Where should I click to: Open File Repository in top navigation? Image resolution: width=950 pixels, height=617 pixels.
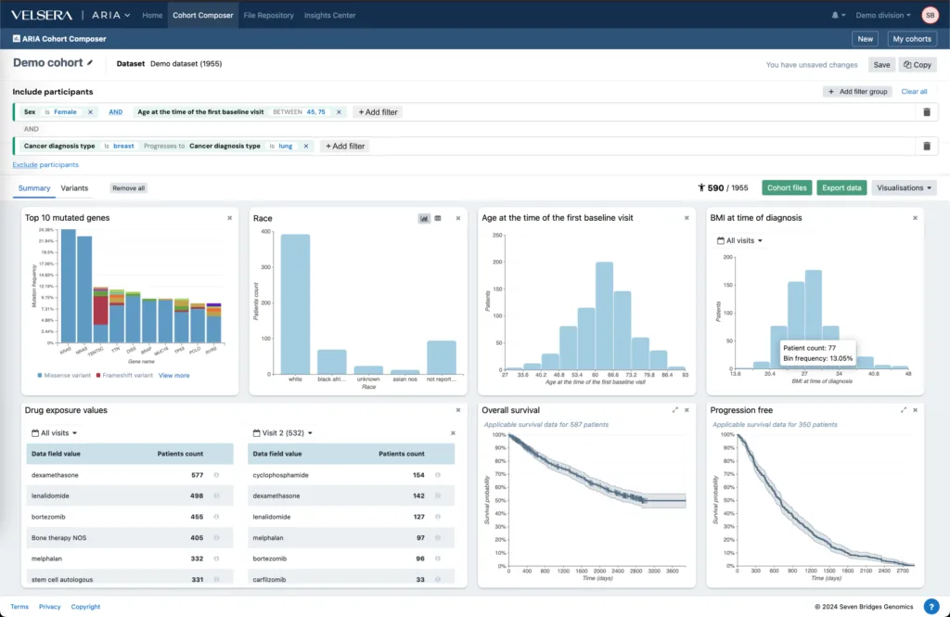click(268, 16)
